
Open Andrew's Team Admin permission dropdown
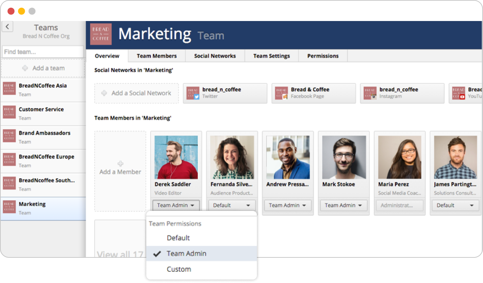[x=288, y=206]
